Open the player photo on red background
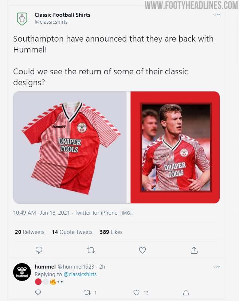Viewport: 239px width, 301px height. point(175,147)
